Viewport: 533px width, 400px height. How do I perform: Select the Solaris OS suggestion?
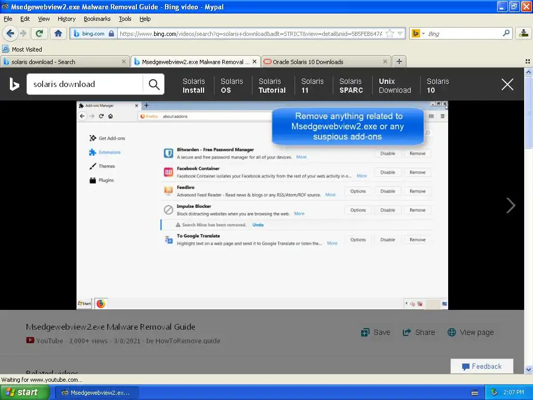tap(232, 86)
